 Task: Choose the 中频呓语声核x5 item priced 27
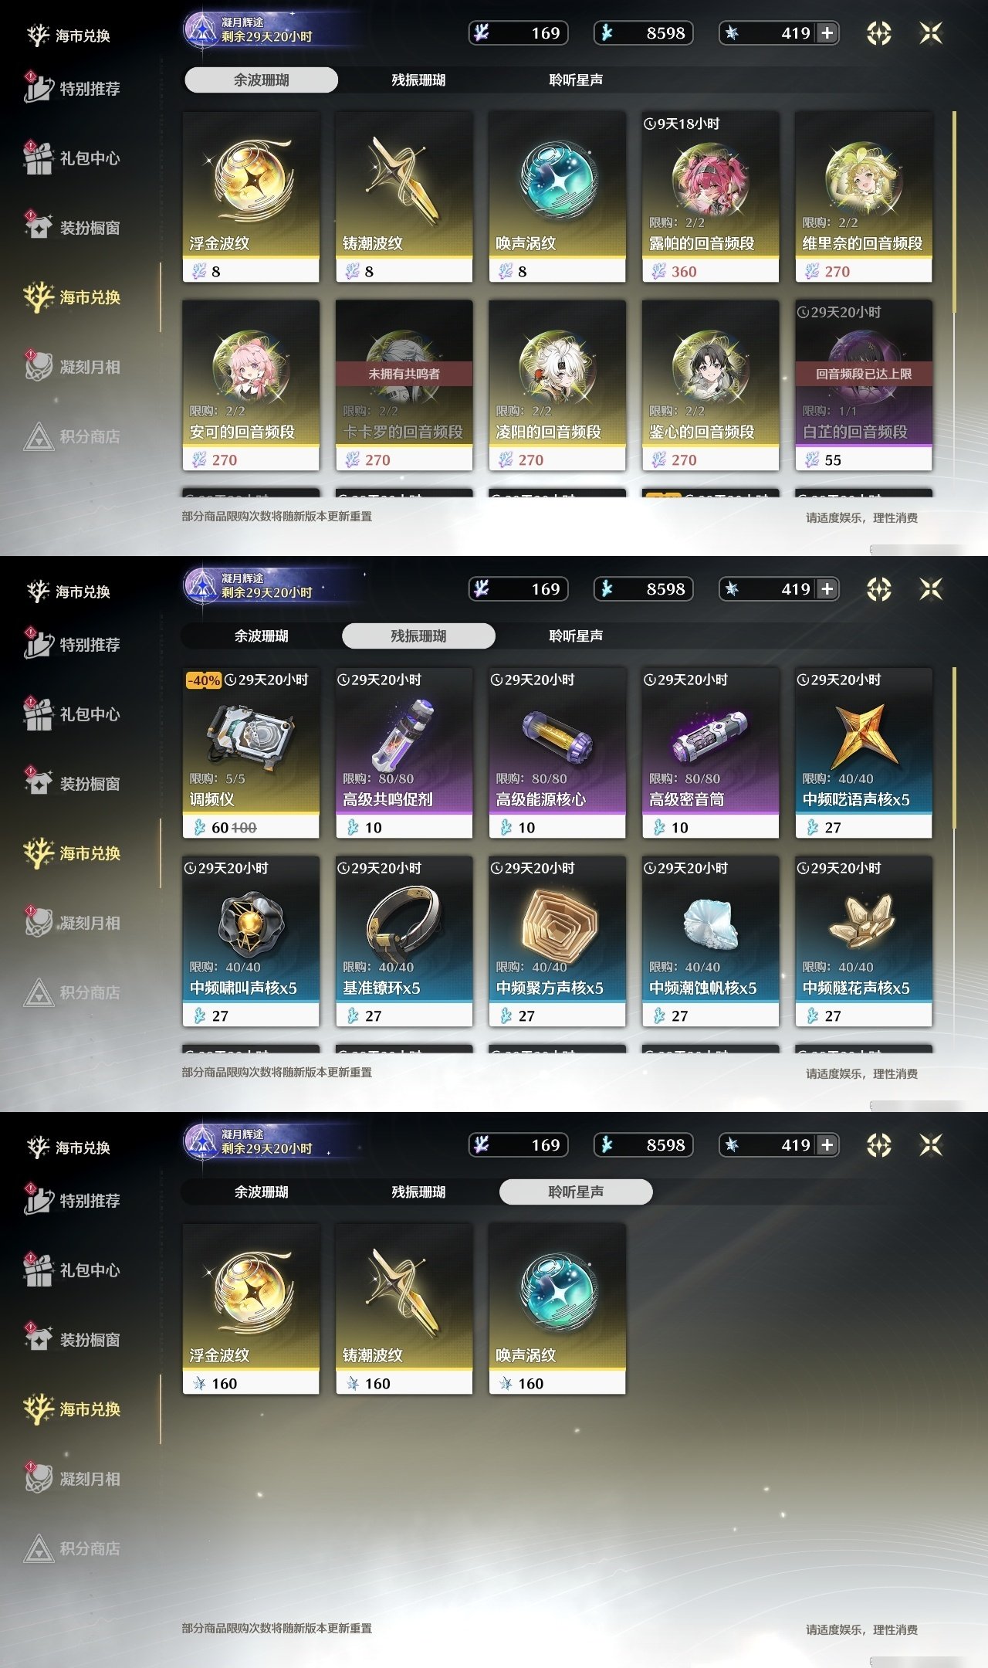[864, 753]
